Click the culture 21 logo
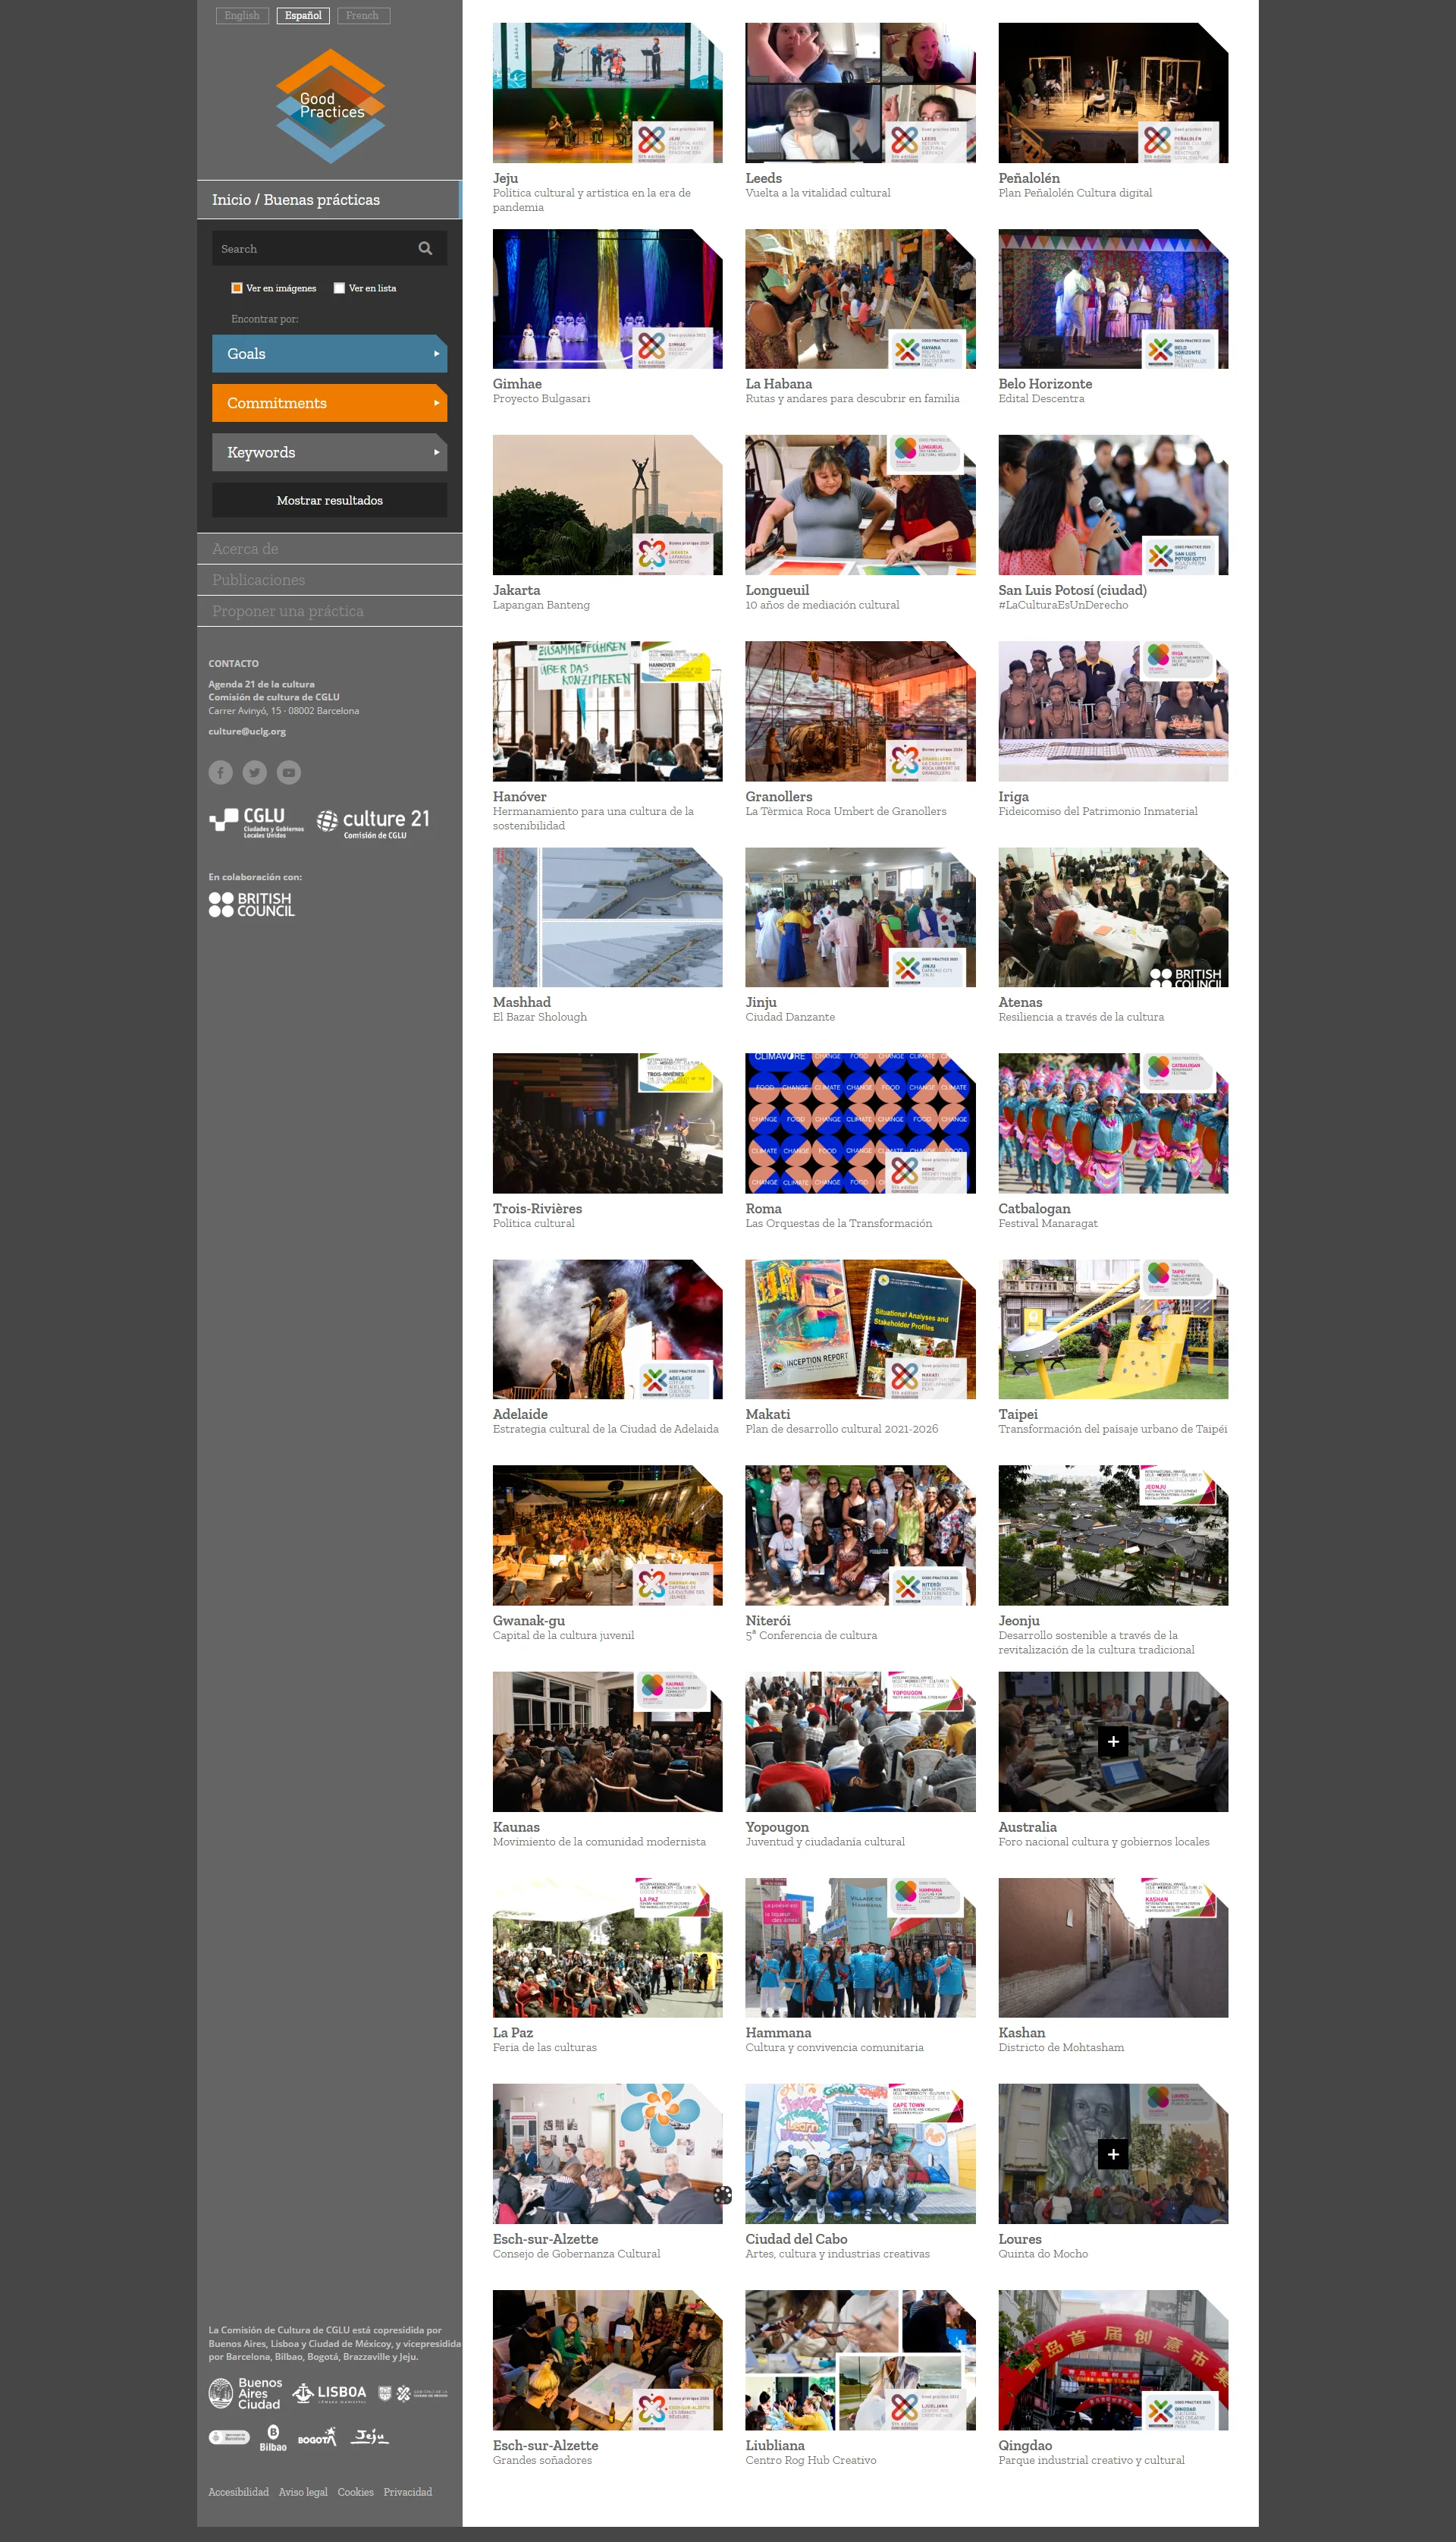The image size is (1456, 2542). (x=374, y=821)
